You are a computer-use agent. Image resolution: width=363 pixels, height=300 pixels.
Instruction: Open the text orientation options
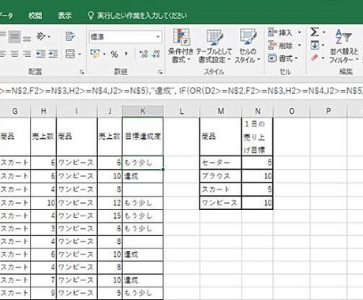click(x=43, y=36)
